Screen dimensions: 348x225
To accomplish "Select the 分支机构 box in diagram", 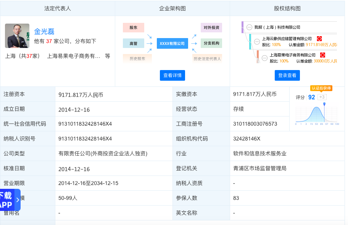I will tap(211, 43).
